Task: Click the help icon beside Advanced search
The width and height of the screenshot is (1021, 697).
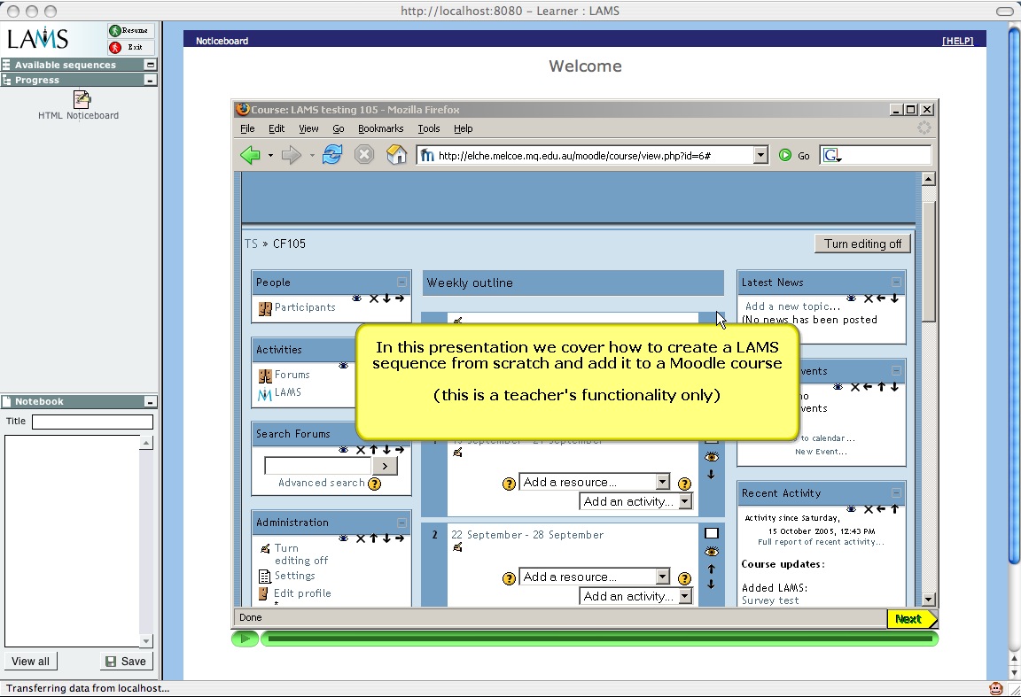Action: coord(375,484)
